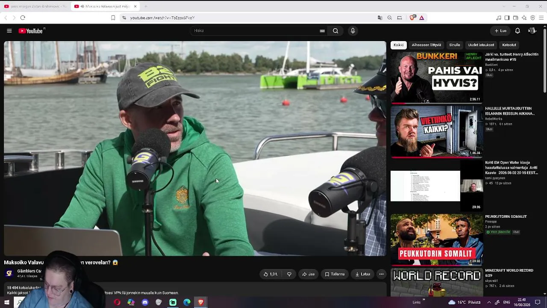Open YouTube notifications bell
Image resolution: width=547 pixels, height=308 pixels.
(518, 31)
